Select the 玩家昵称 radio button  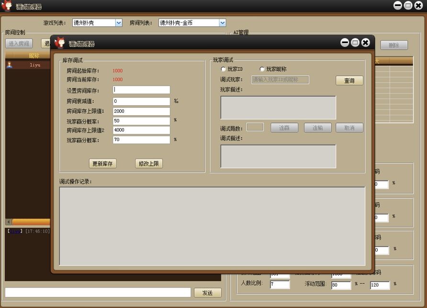[x=262, y=69]
